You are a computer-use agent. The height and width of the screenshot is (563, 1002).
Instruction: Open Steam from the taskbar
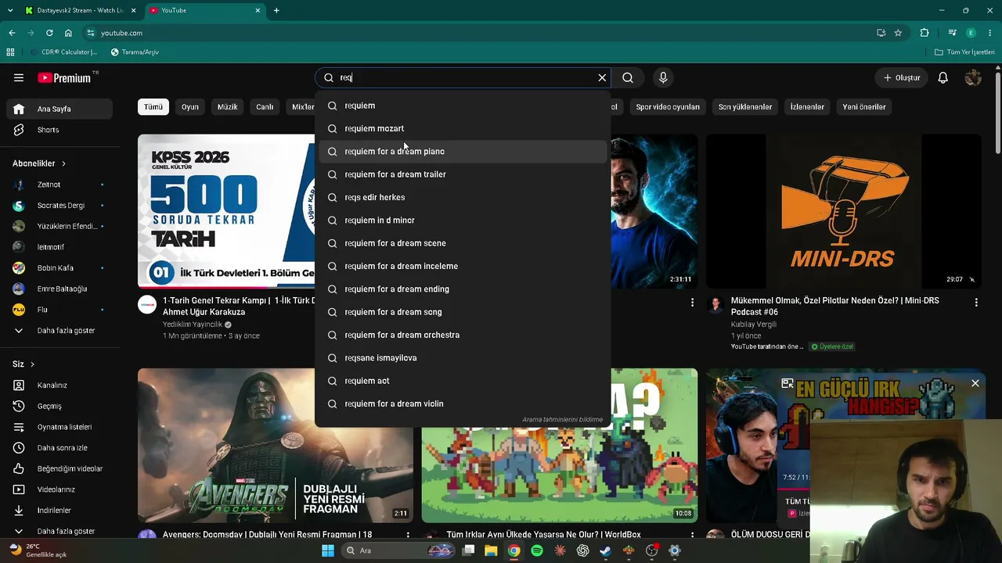click(x=605, y=550)
